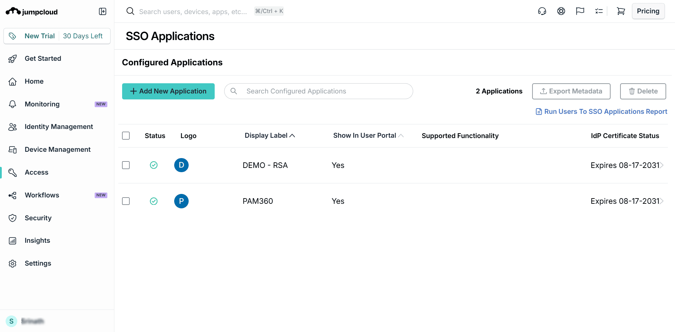Click the Workflows icon

(x=13, y=195)
